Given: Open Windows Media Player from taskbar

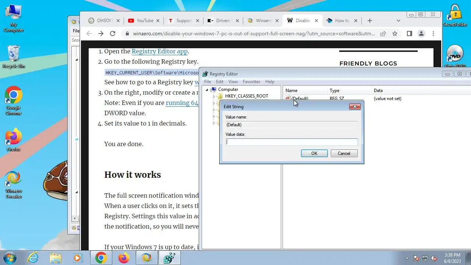Looking at the screenshot, I should (x=78, y=258).
